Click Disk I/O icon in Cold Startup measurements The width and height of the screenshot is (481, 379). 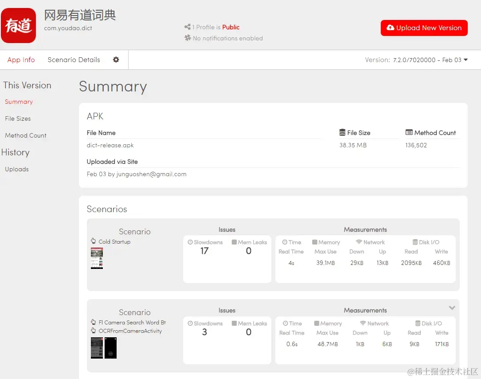coord(415,242)
